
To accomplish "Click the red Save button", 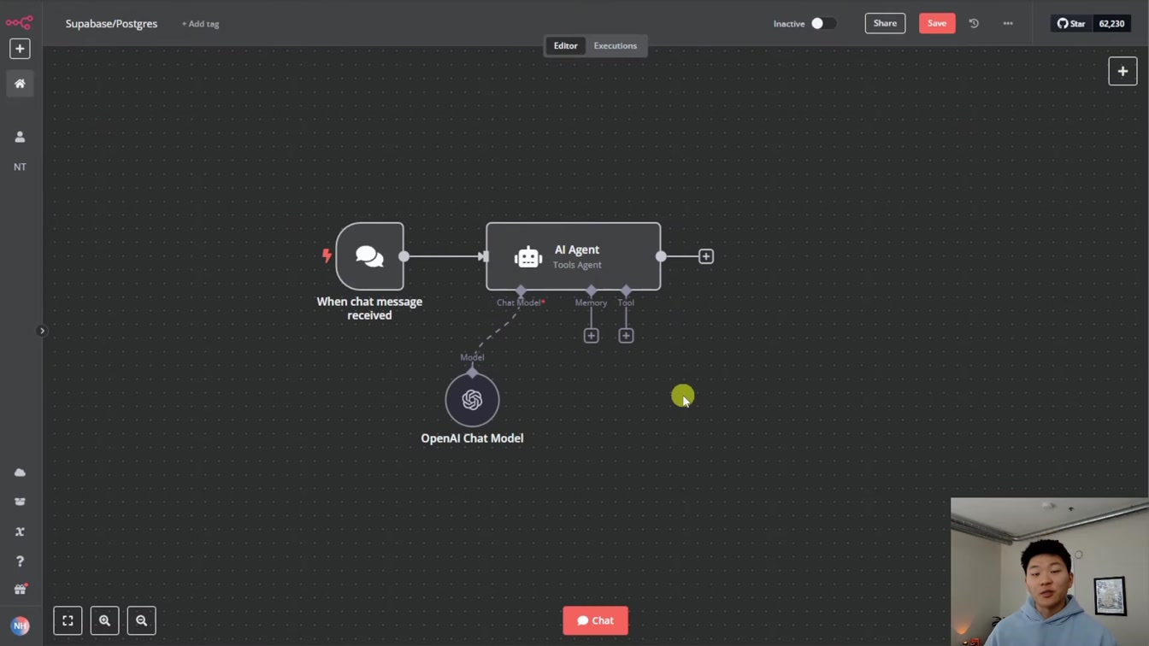I will point(937,23).
